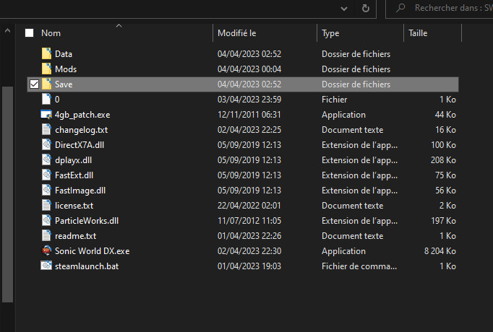Sort by the Modifié le column header
The image size is (493, 332).
click(265, 33)
